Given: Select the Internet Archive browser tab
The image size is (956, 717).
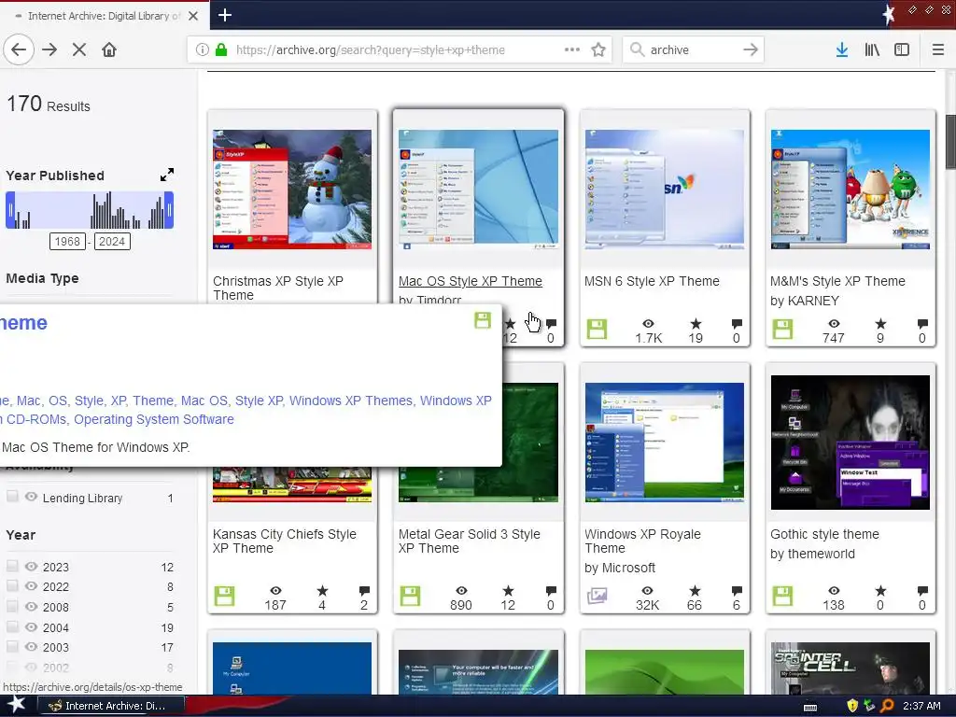Looking at the screenshot, I should click(105, 16).
